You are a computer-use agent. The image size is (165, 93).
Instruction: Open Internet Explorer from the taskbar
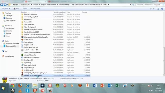(x=28, y=86)
